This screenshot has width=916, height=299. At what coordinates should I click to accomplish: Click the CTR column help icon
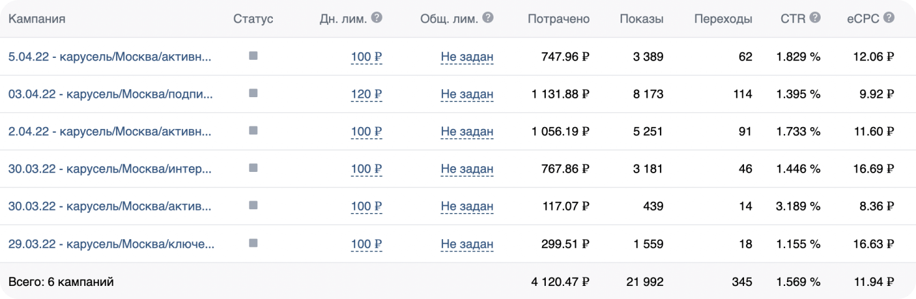(815, 18)
